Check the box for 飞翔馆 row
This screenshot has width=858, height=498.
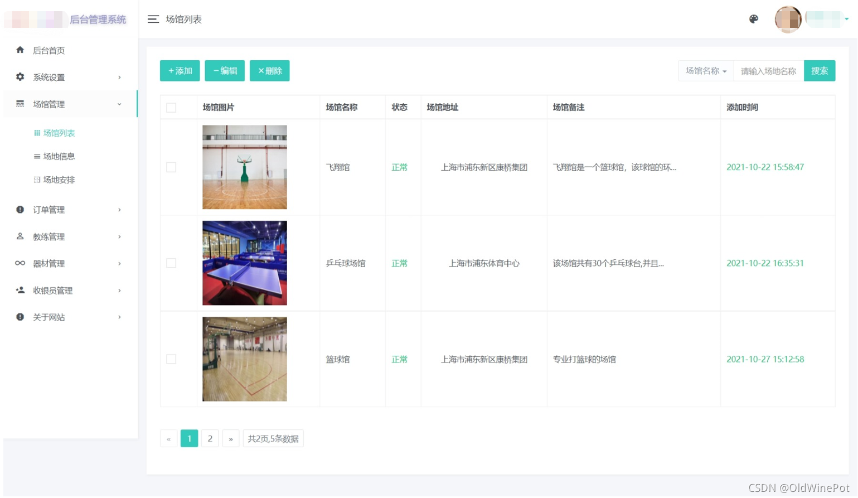click(171, 167)
